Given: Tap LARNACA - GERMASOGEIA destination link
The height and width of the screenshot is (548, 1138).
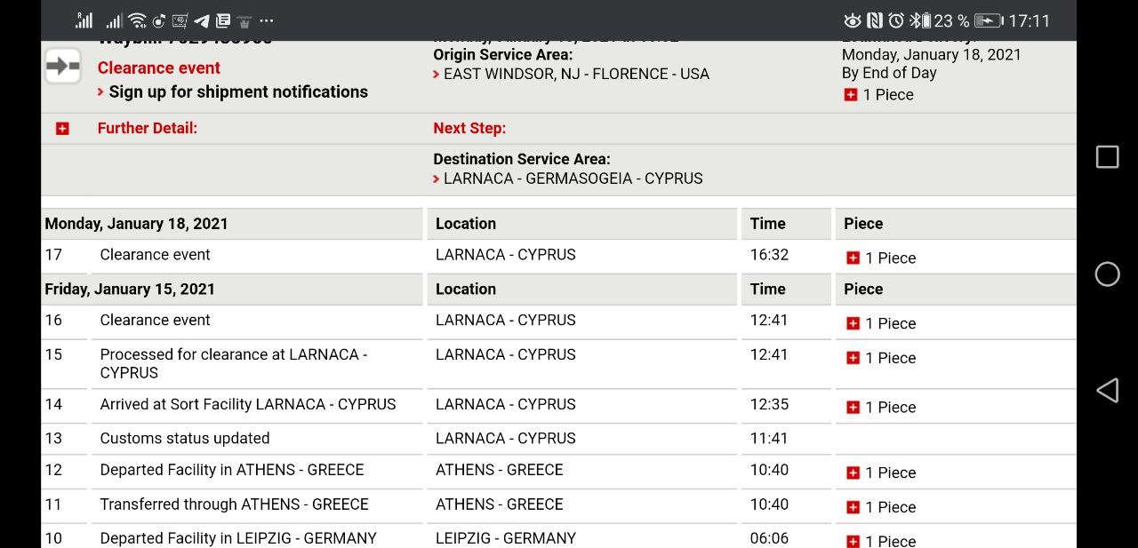Looking at the screenshot, I should click(x=573, y=179).
